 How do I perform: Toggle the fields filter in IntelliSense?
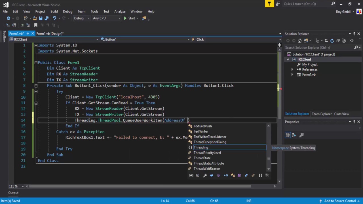(x=211, y=175)
